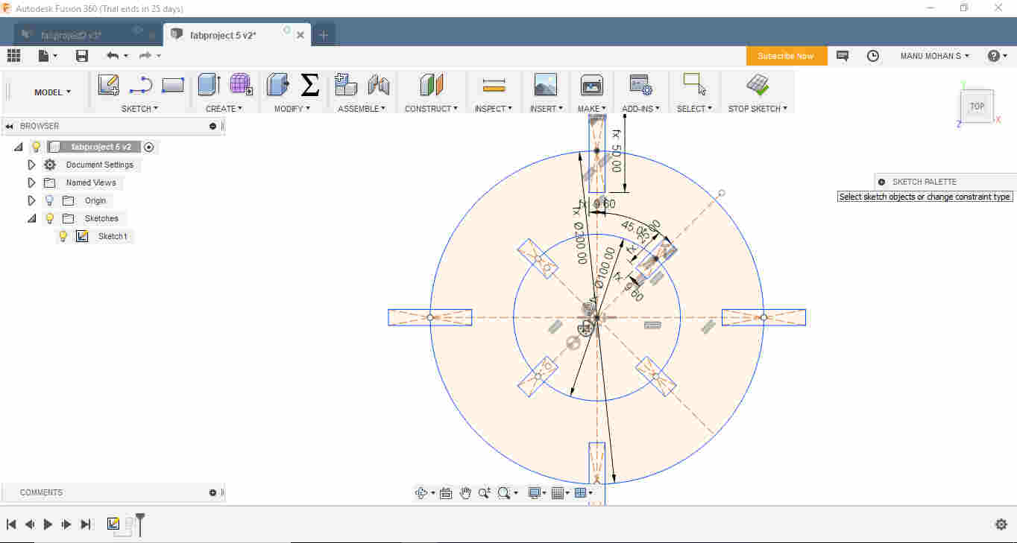This screenshot has width=1017, height=543.
Task: Click the Orbit navigation tool
Action: click(x=421, y=492)
